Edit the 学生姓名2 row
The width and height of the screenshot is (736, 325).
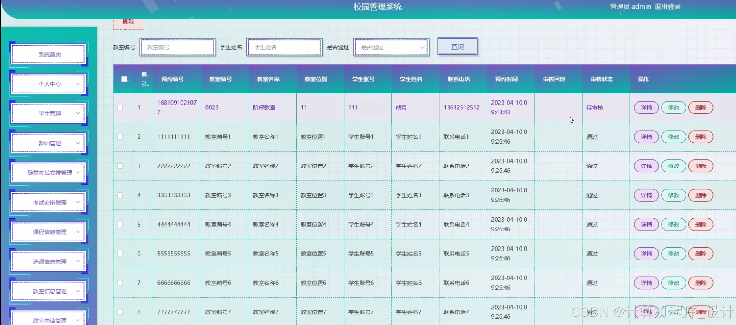click(x=673, y=166)
